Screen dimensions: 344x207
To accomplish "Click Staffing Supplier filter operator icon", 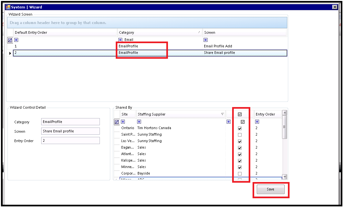I will (139, 122).
